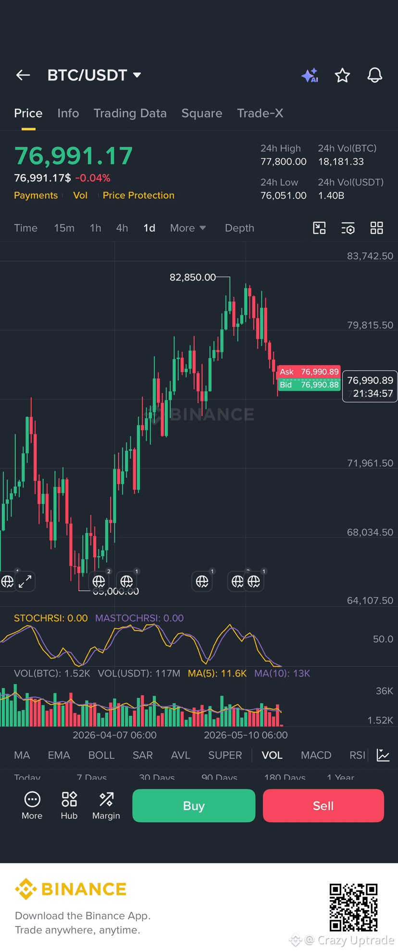This screenshot has width=398, height=952.
Task: Tap the VOL(USDT): 117M label
Action: point(139,673)
